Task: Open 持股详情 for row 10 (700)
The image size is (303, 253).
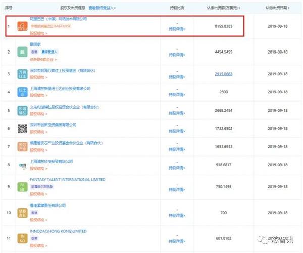Action: click(x=177, y=216)
